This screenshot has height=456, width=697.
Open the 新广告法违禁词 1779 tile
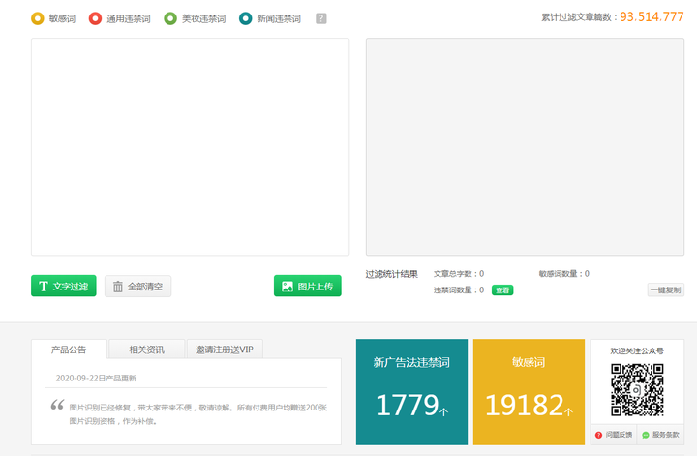click(411, 392)
